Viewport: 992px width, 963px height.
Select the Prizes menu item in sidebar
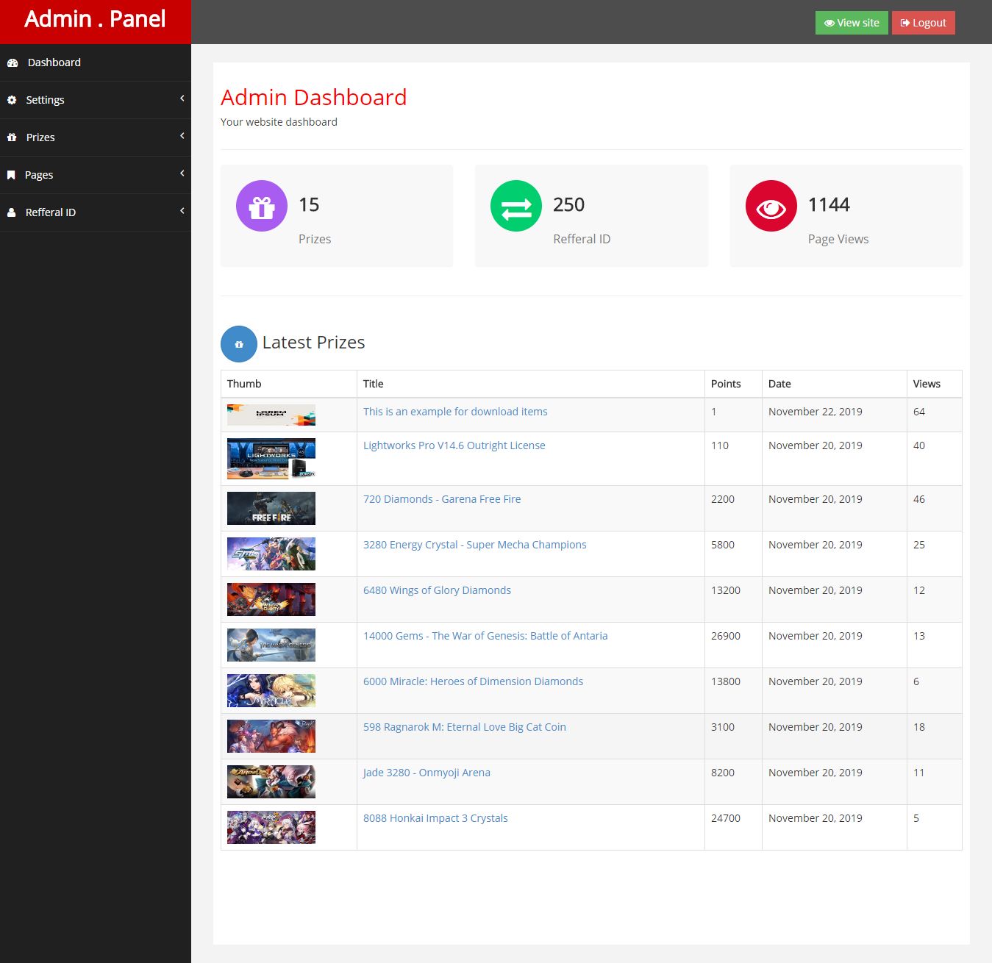tap(40, 137)
